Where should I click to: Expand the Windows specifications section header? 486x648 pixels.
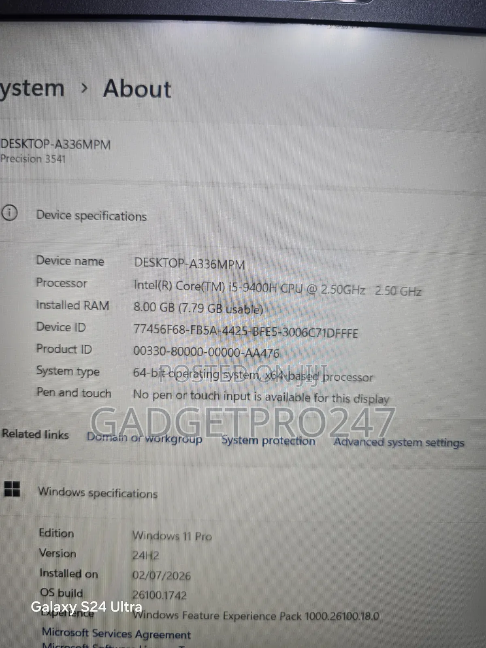click(x=98, y=492)
